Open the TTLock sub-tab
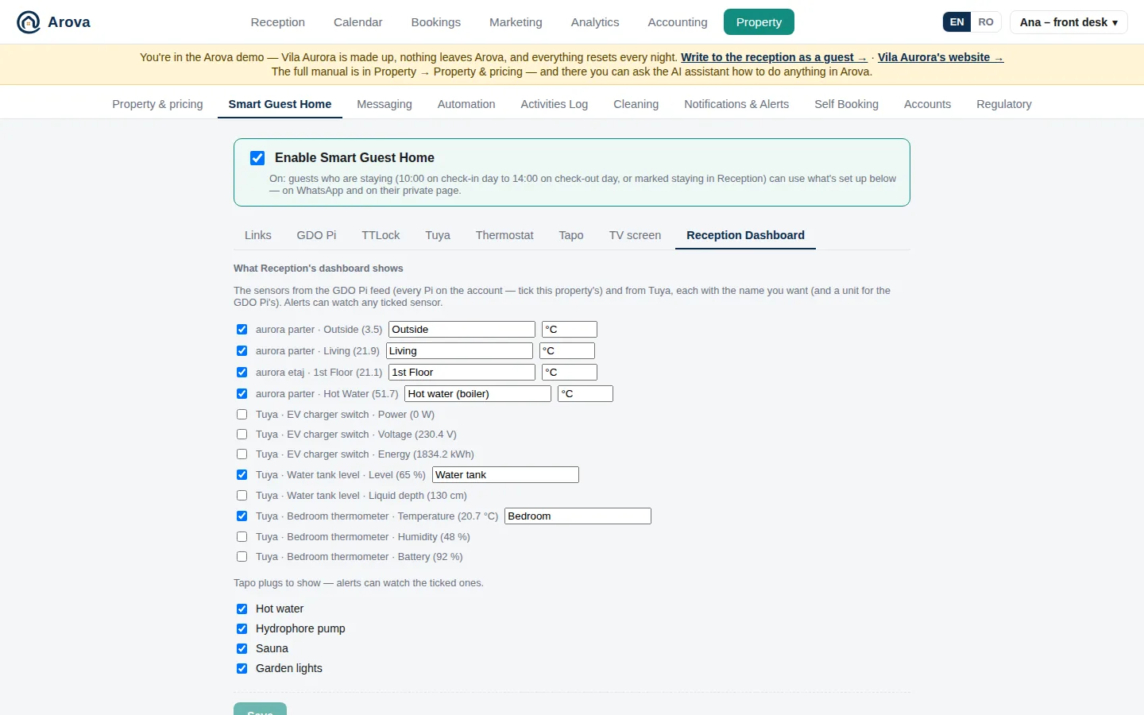This screenshot has width=1144, height=715. pyautogui.click(x=381, y=235)
